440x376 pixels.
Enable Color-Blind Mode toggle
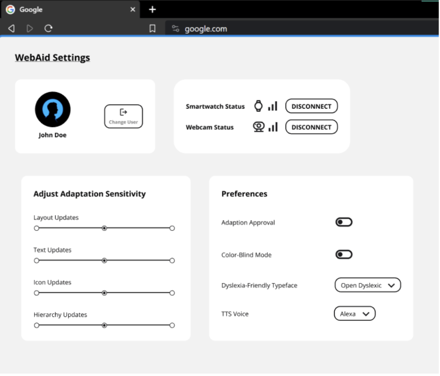point(344,255)
